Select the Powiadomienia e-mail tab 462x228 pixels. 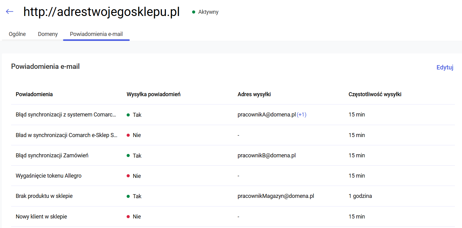point(96,34)
